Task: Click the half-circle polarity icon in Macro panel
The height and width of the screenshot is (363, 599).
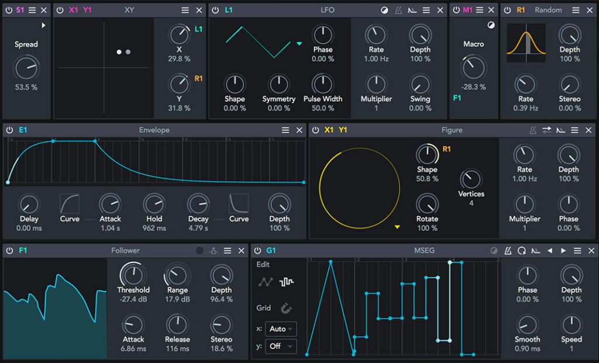Action: tap(491, 25)
